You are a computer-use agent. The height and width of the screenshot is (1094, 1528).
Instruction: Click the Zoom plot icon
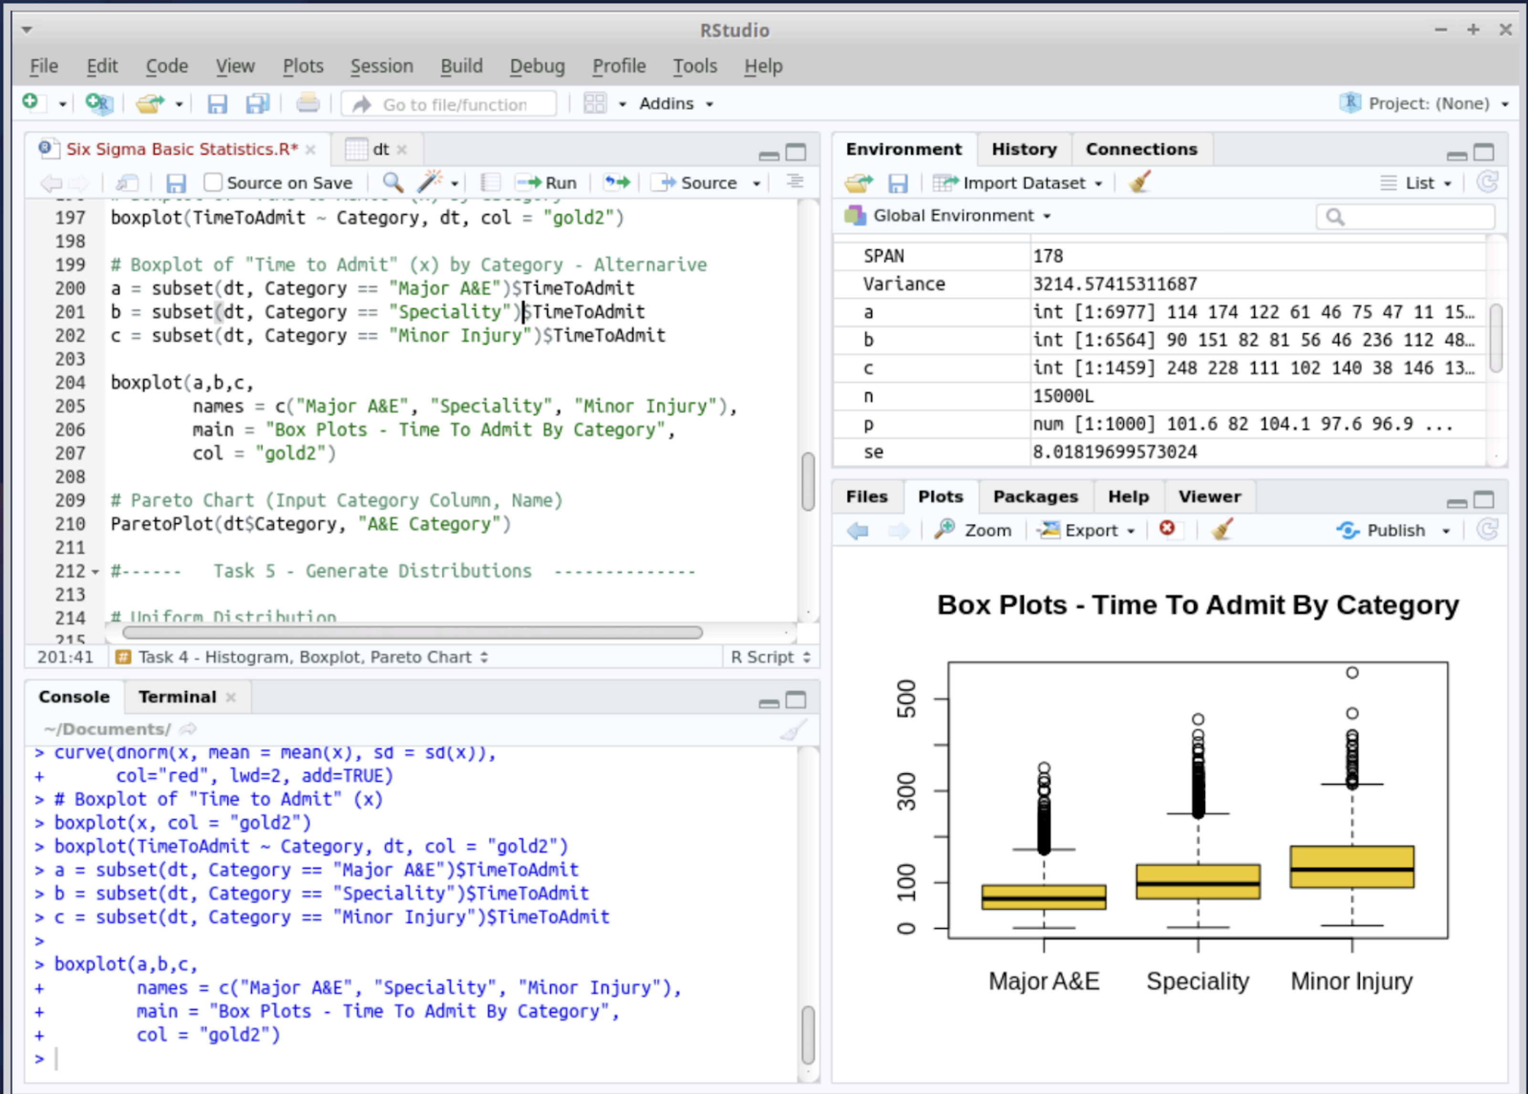click(x=974, y=530)
